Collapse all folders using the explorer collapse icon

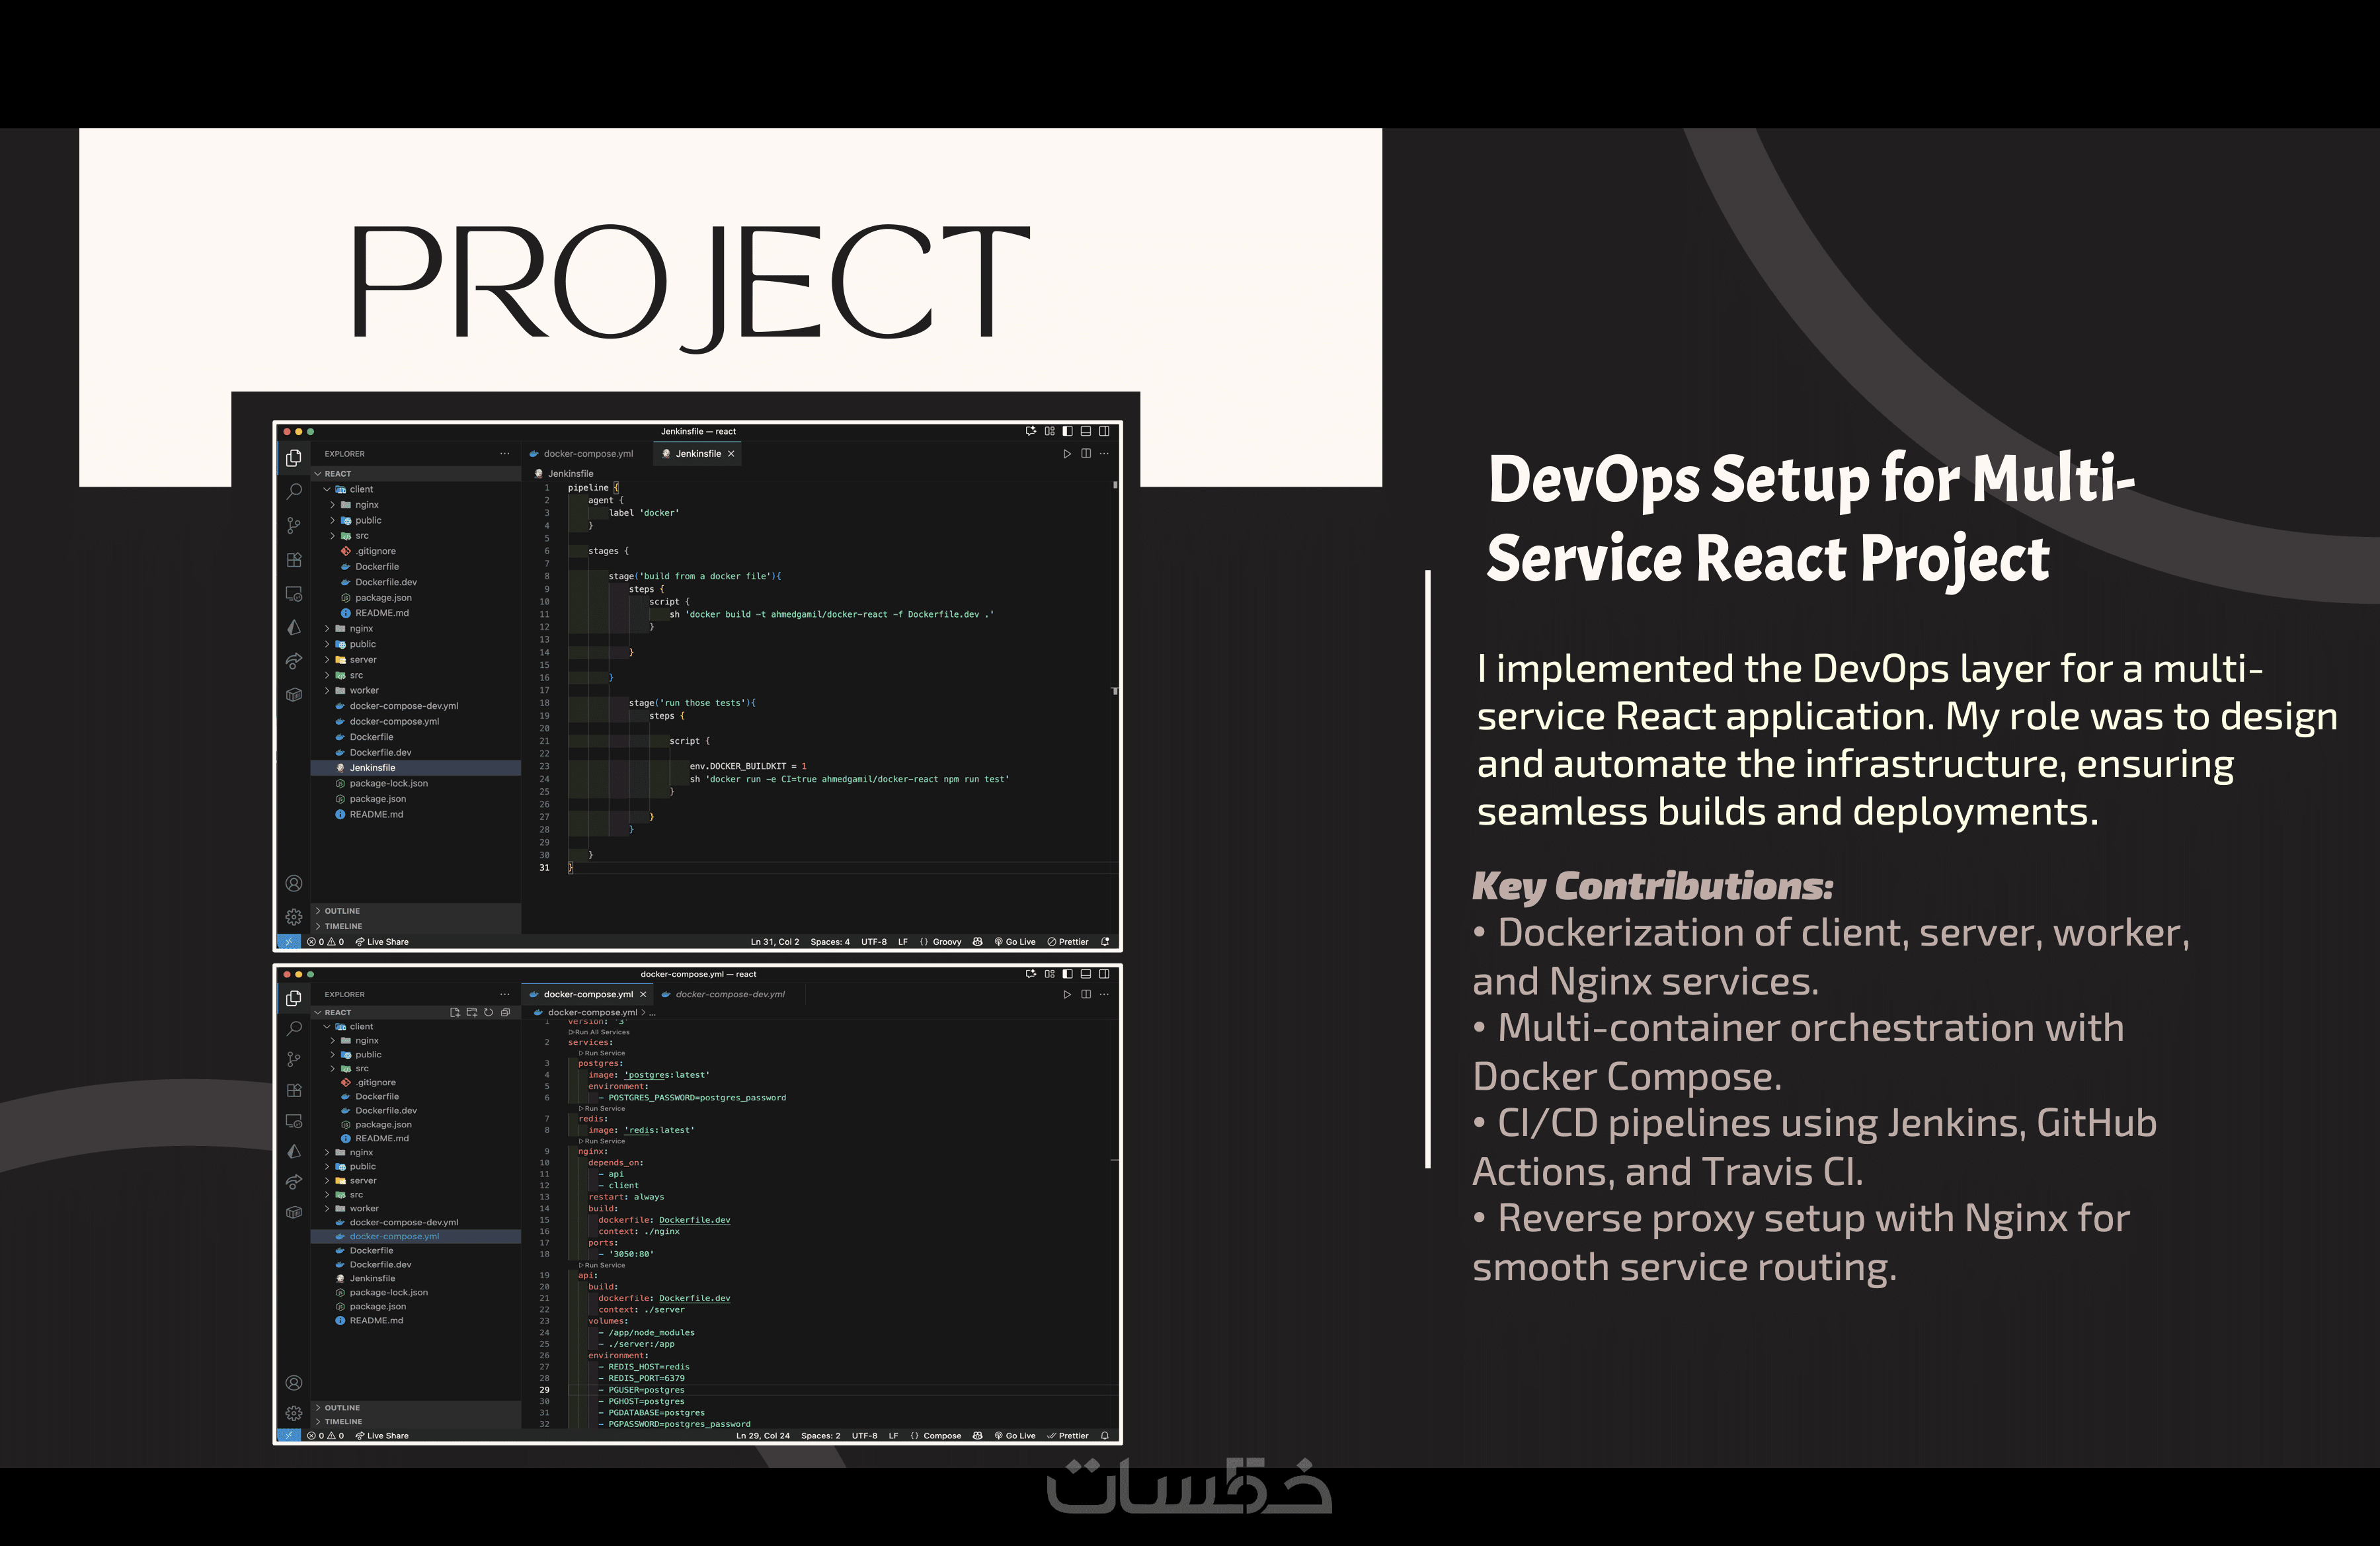coord(505,1012)
